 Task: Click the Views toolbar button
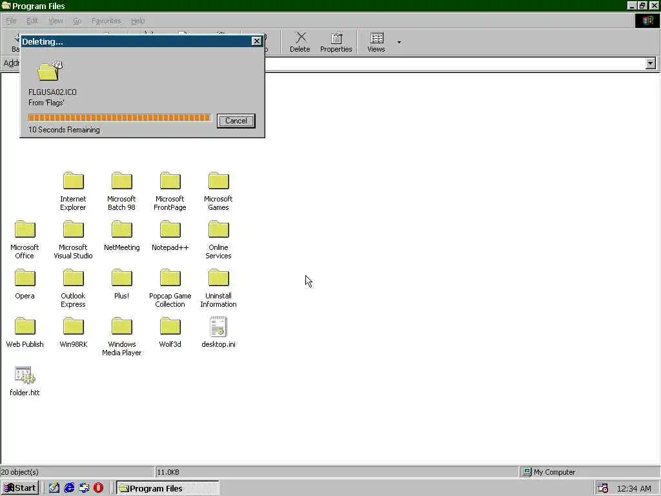pos(376,42)
